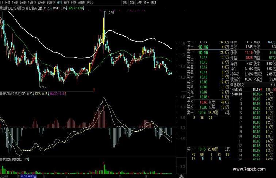Click the 买均 10.03 average bid value
The width and height of the screenshot is (276, 178).
[x=204, y=107]
